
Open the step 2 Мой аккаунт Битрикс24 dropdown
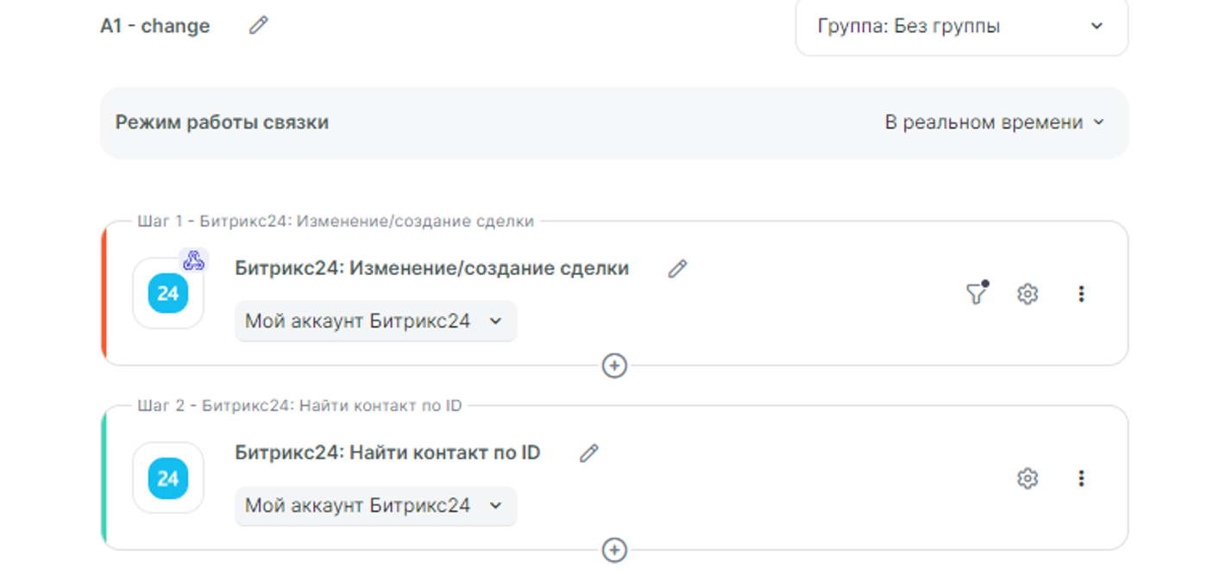(x=375, y=506)
